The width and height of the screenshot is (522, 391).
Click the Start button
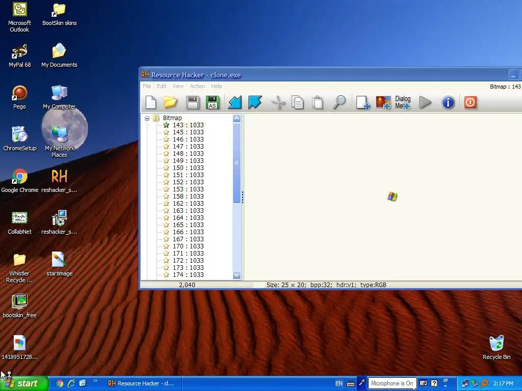[x=24, y=383]
